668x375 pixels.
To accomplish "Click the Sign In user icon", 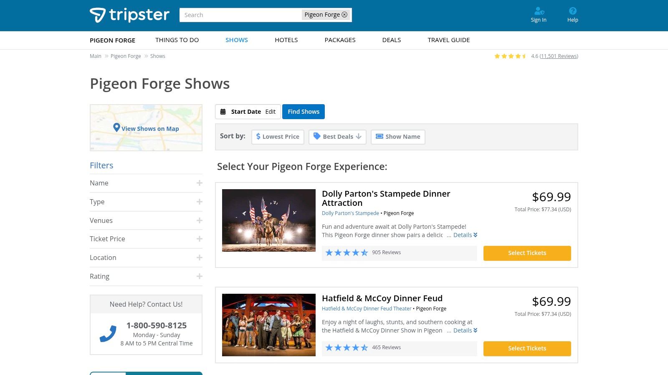I will (539, 11).
